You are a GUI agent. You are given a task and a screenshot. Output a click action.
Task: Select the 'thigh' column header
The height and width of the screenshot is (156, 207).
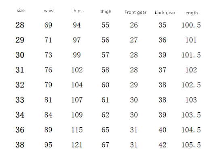(106, 11)
